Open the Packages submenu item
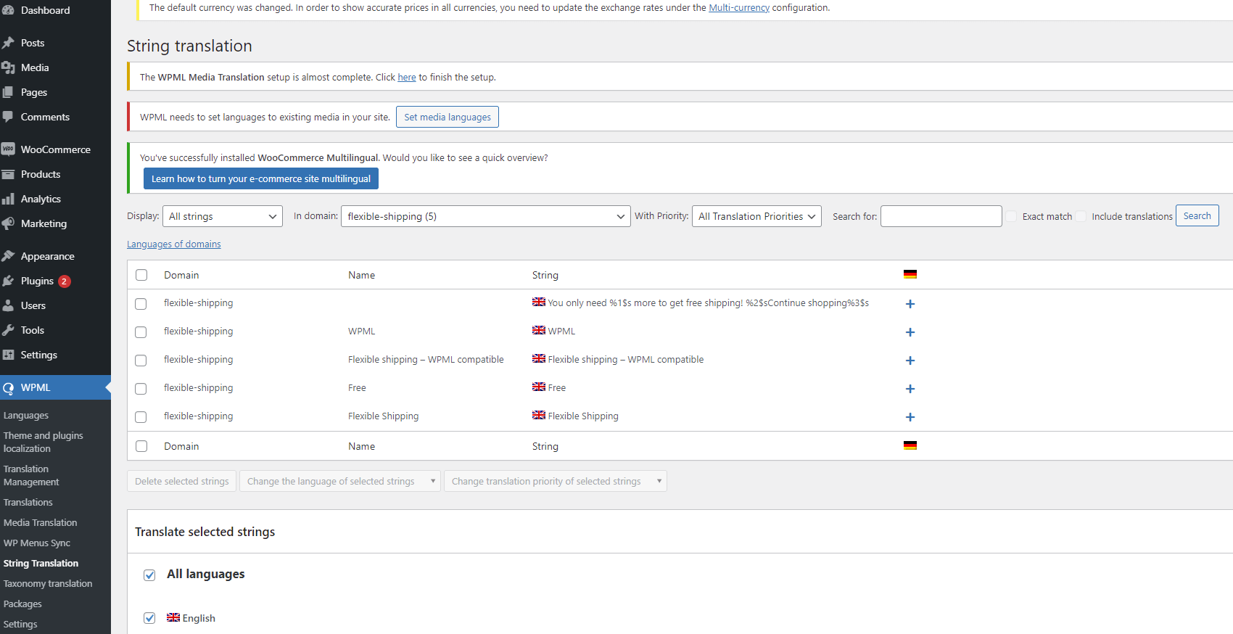Screen dimensions: 1233x634 (x=22, y=604)
